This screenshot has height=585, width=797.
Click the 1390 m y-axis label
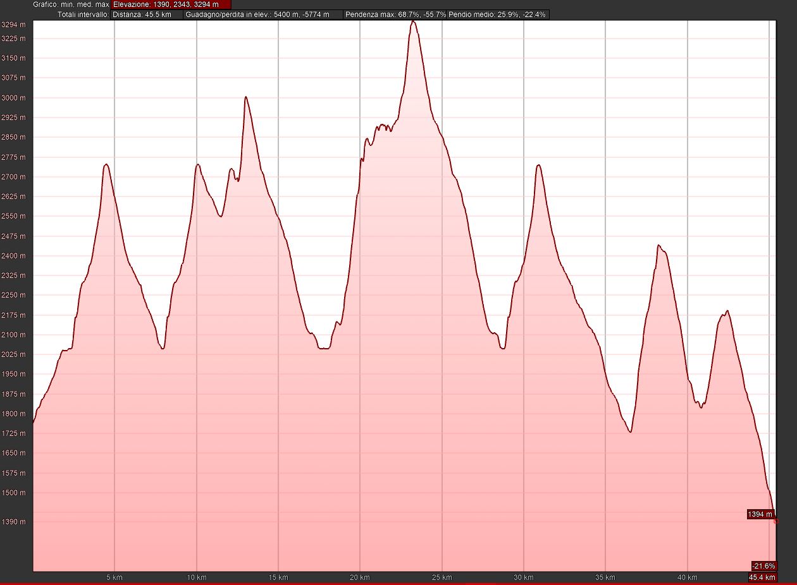coord(14,522)
